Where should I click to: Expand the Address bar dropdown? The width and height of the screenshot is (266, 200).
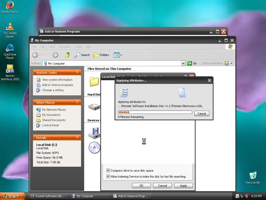[183, 63]
